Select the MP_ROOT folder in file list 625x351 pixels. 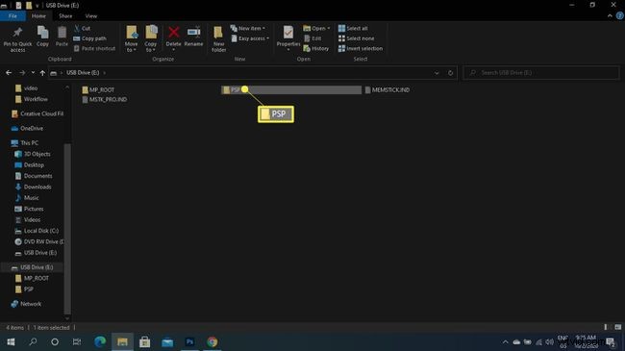(x=98, y=89)
